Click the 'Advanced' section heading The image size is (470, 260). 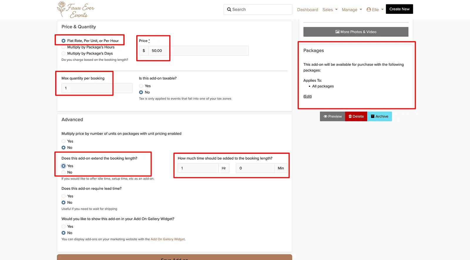click(72, 119)
